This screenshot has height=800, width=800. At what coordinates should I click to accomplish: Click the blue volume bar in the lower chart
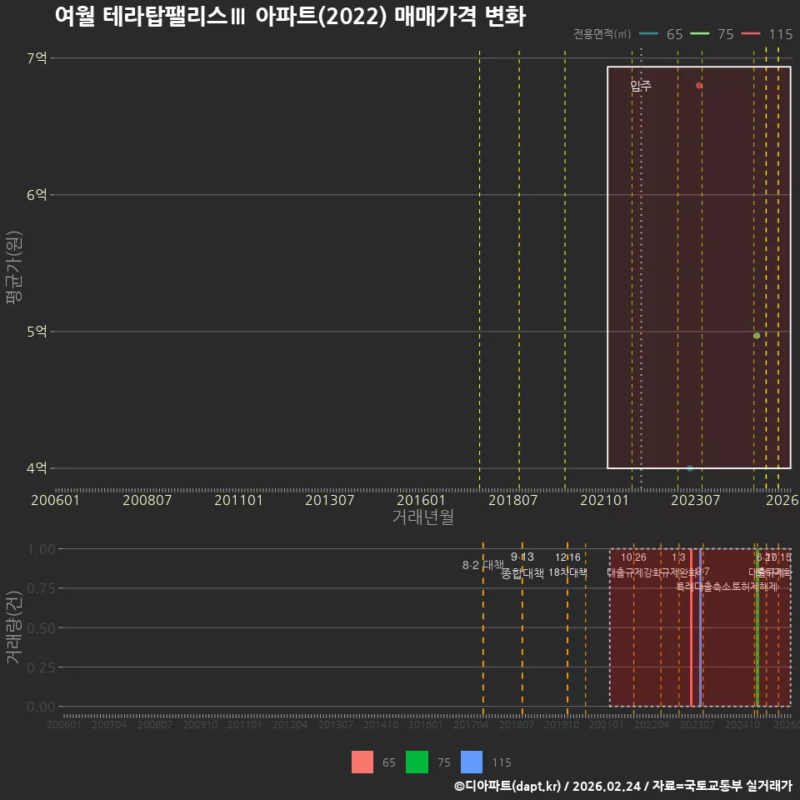point(701,627)
